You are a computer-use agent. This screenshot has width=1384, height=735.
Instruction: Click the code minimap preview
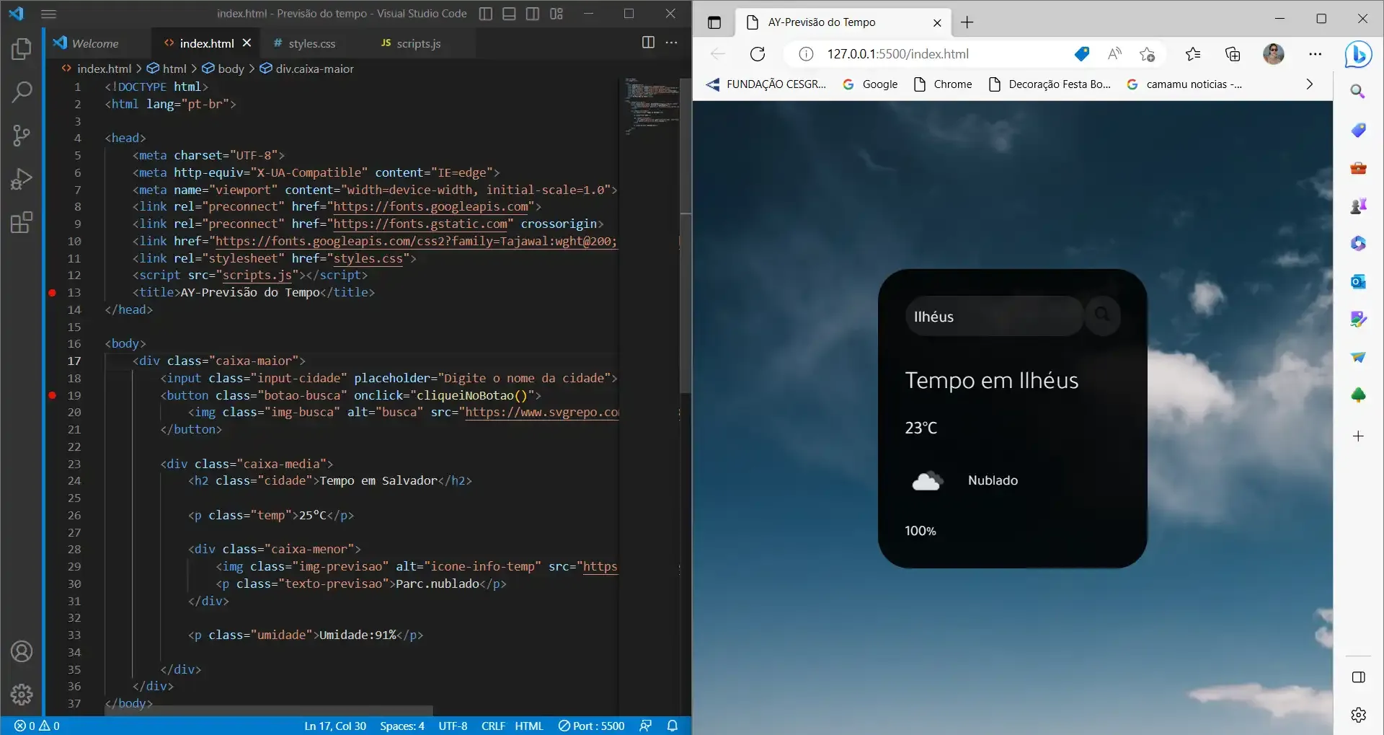pyautogui.click(x=651, y=106)
